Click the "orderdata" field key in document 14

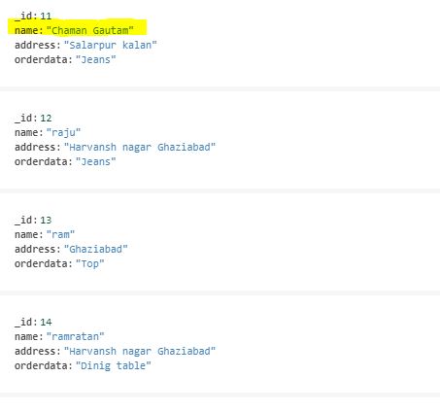(x=42, y=365)
